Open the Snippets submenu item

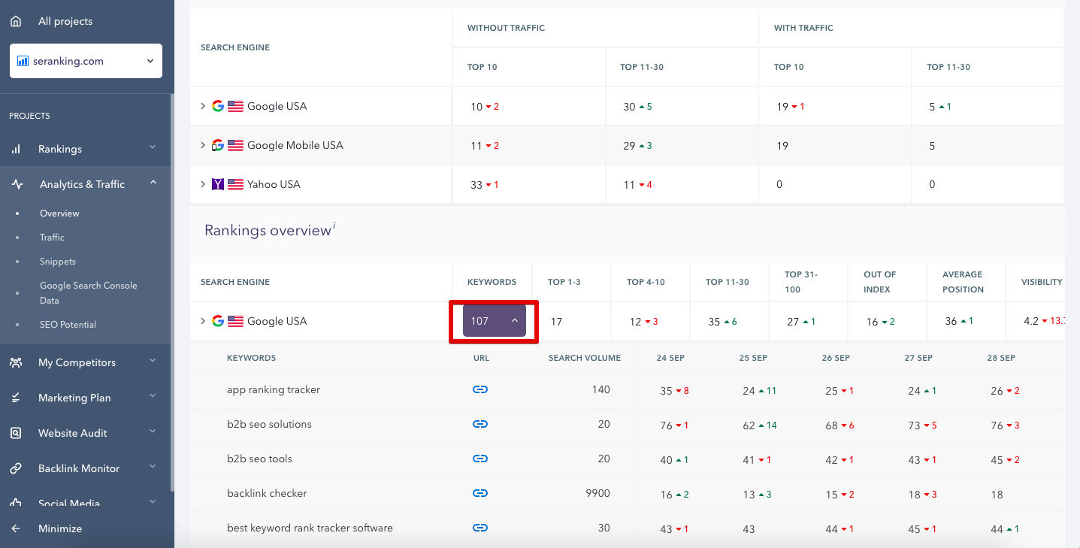[x=58, y=262]
